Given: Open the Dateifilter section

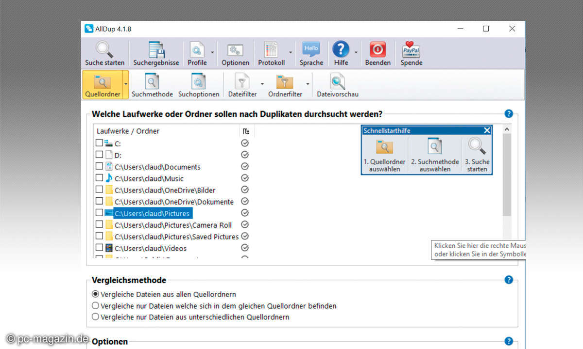Looking at the screenshot, I should coord(242,84).
